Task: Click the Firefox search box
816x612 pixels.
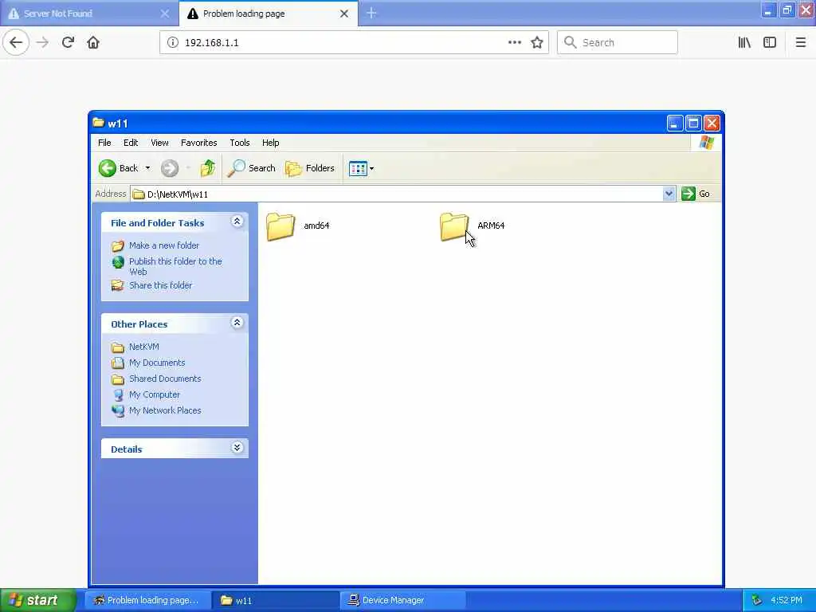Action: [x=618, y=43]
